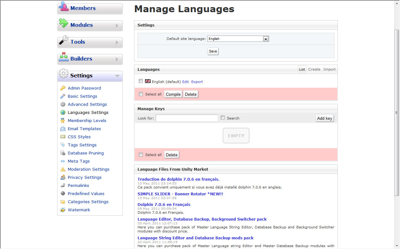This screenshot has height=249, width=400.
Task: Toggle Select all in Languages section
Action: (141, 94)
